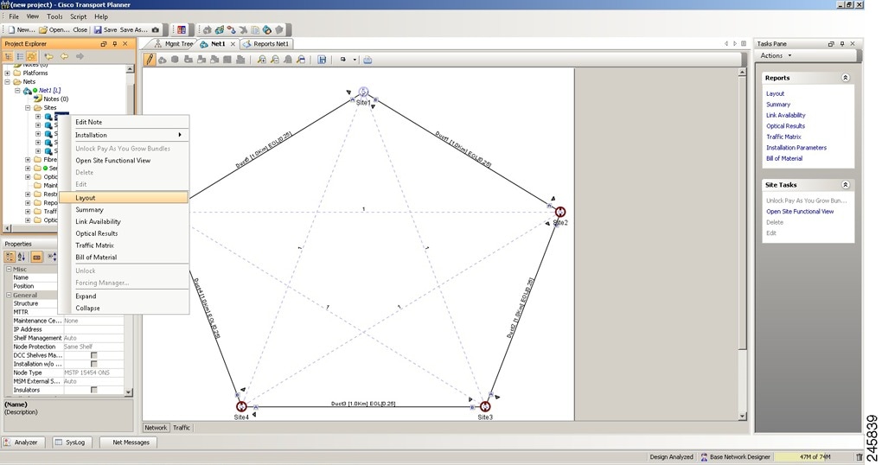This screenshot has width=882, height=465.
Task: Collapse the General properties group
Action: tap(9, 295)
